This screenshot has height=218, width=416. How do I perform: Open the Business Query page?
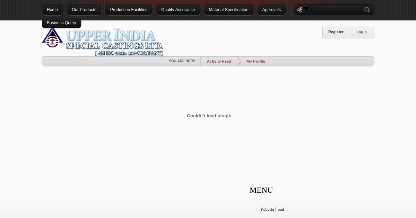[61, 23]
